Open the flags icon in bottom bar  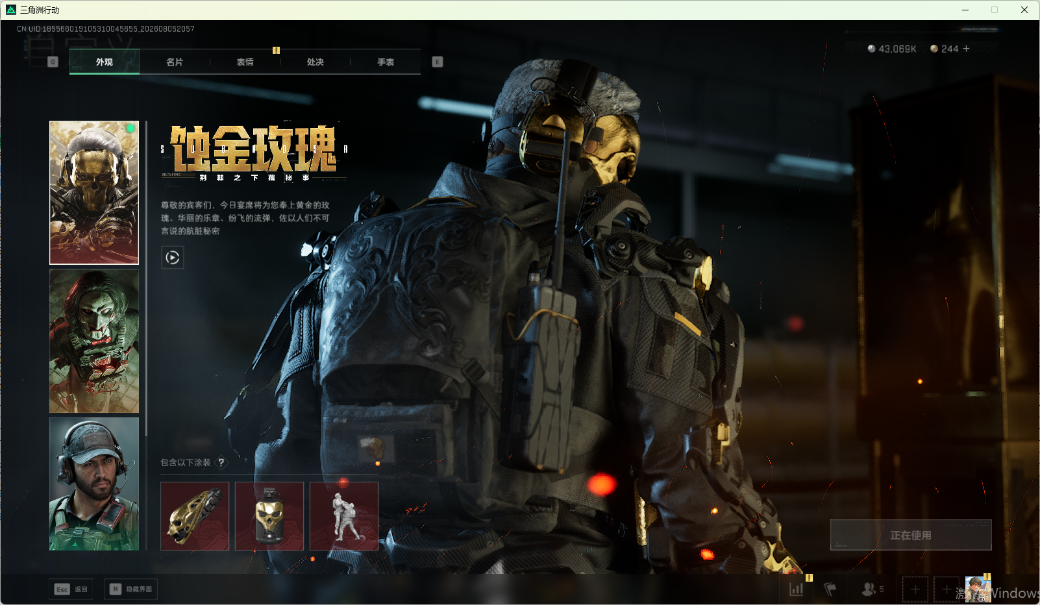(830, 589)
